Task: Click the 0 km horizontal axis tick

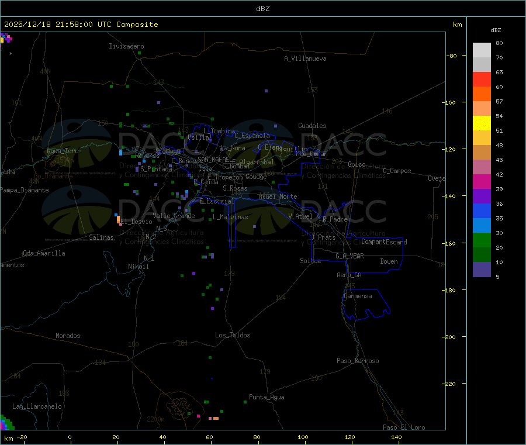Action: click(70, 437)
